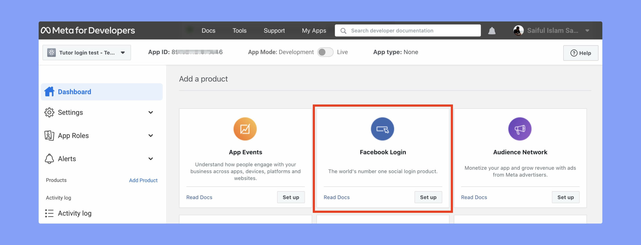
Task: Toggle App Mode from Development to Live
Action: [x=325, y=52]
